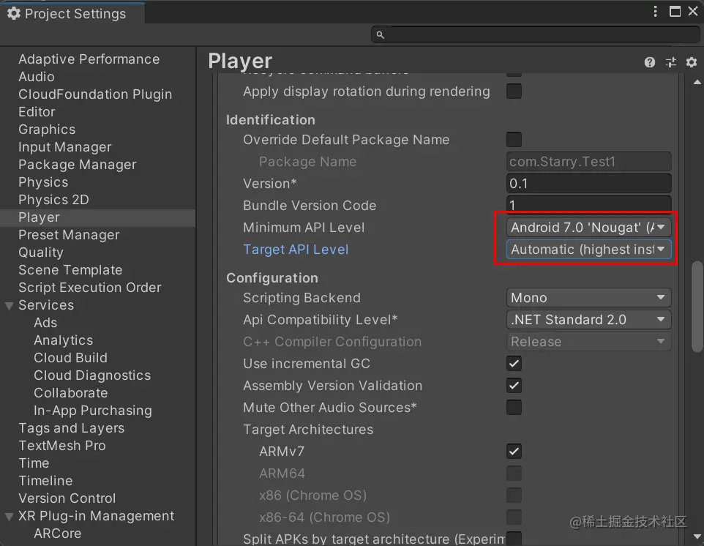The height and width of the screenshot is (546, 704).
Task: Open Preset Manager settings
Action: [69, 235]
